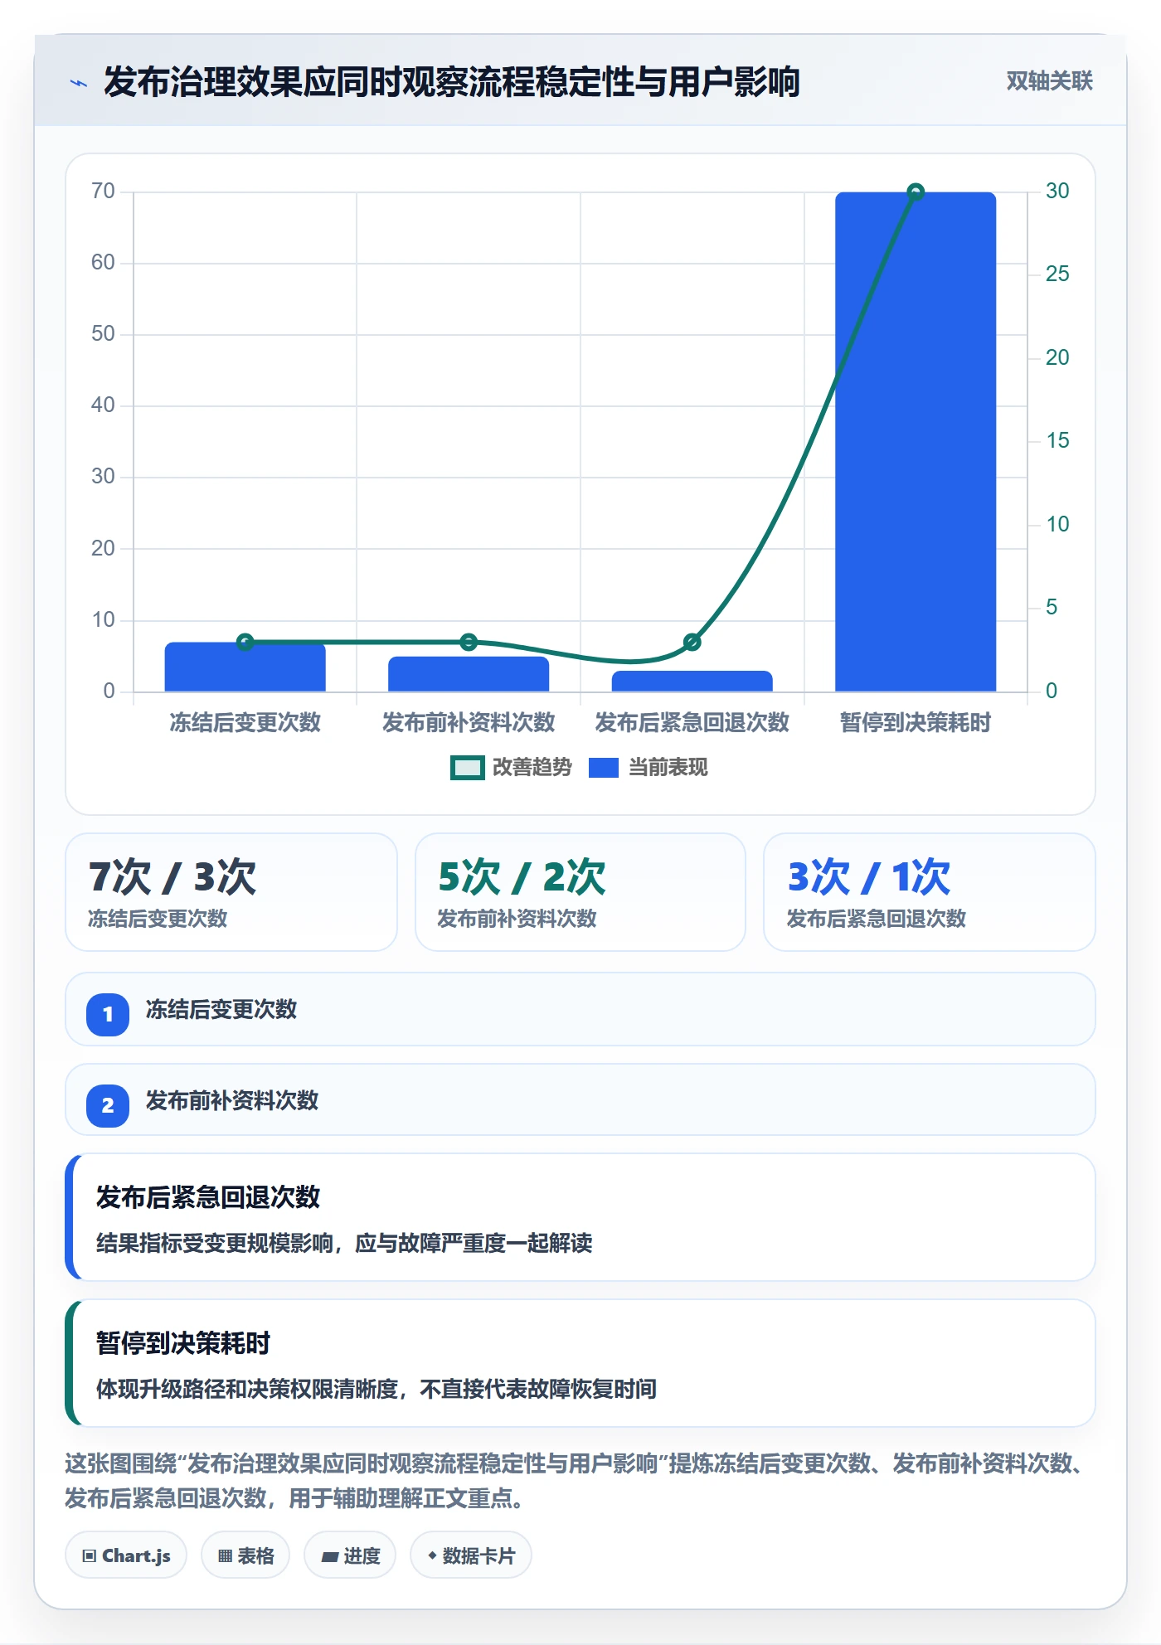Click the 70 tick on the left axis
Image resolution: width=1161 pixels, height=1645 pixels.
[x=104, y=192]
